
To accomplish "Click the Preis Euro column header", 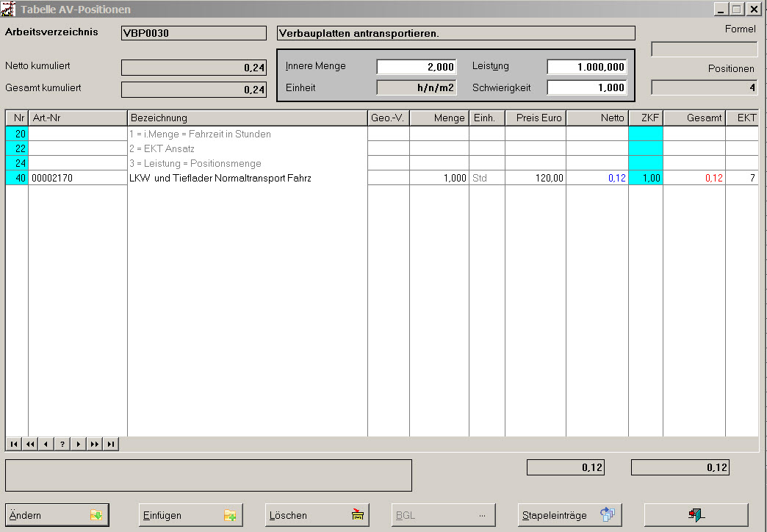I will point(535,118).
